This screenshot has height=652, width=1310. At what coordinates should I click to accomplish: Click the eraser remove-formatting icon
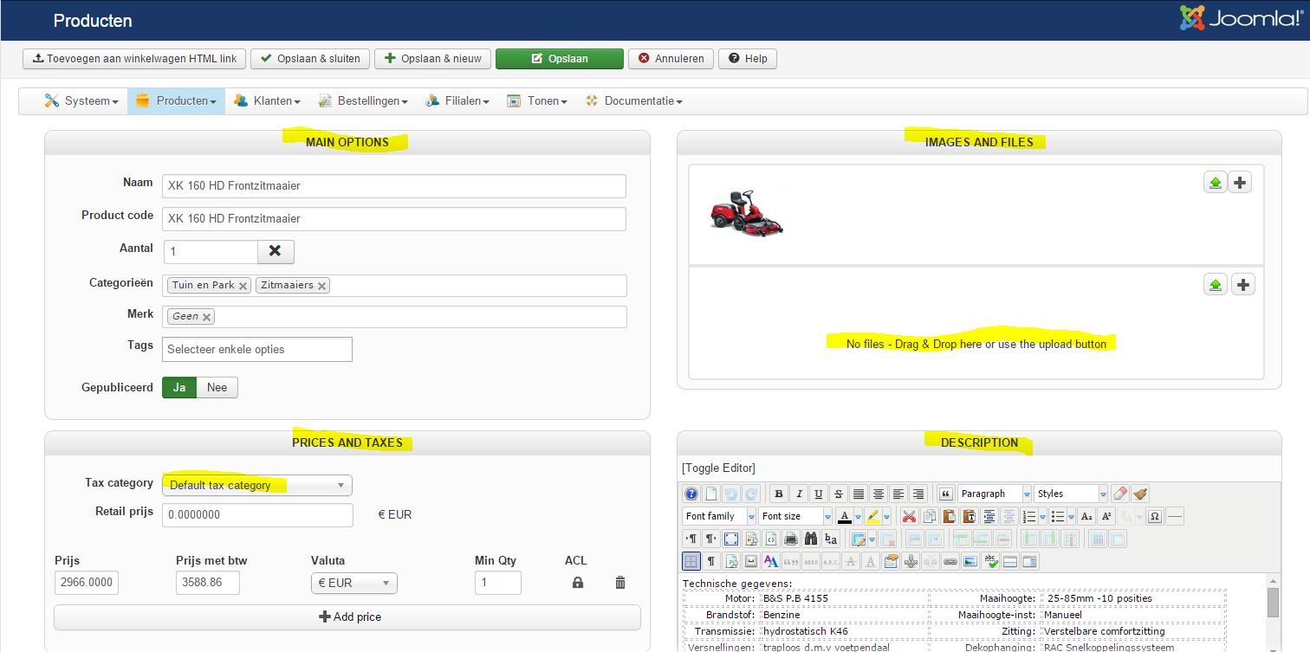(x=1120, y=494)
